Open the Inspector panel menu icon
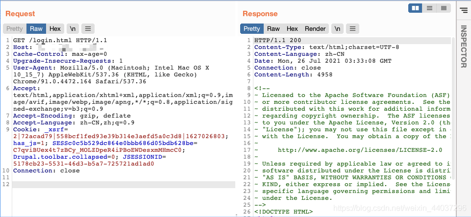The height and width of the screenshot is (217, 471). [x=464, y=10]
